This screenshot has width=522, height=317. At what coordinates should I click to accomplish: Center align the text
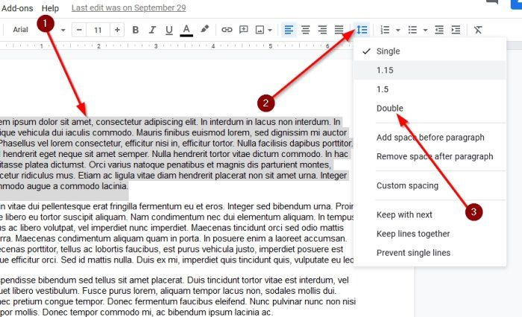306,30
